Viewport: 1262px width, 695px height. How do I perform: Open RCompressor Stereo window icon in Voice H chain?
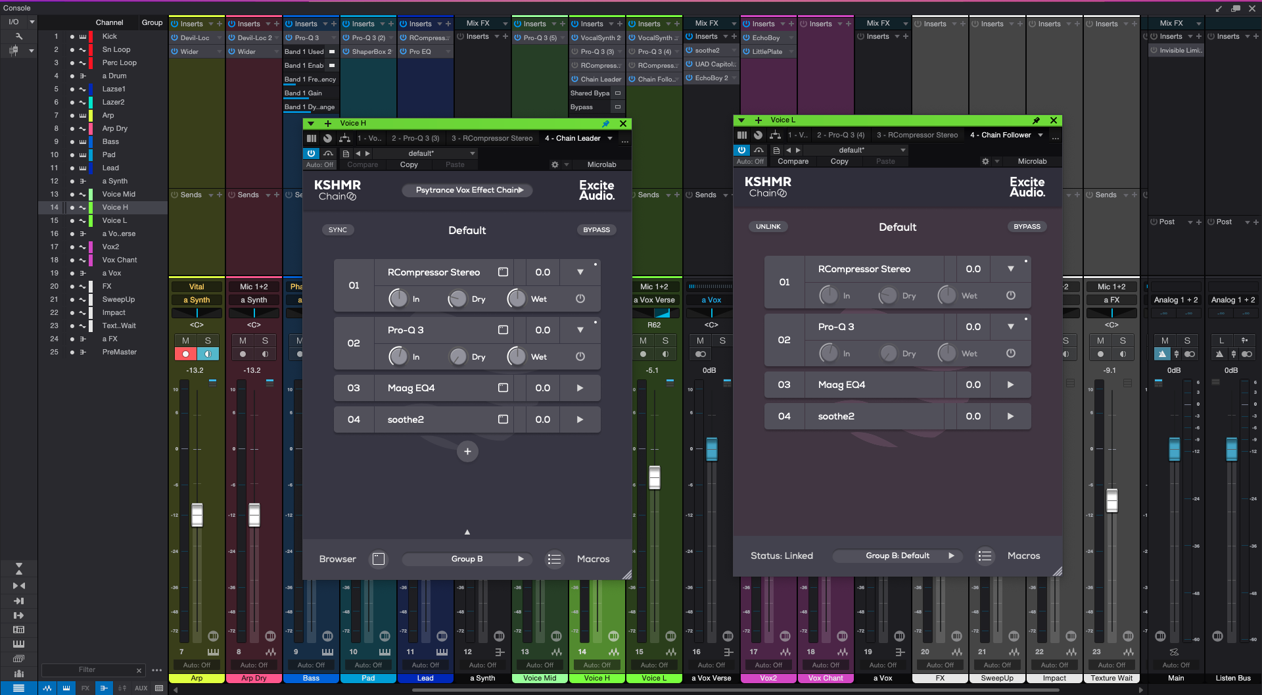[x=503, y=272]
